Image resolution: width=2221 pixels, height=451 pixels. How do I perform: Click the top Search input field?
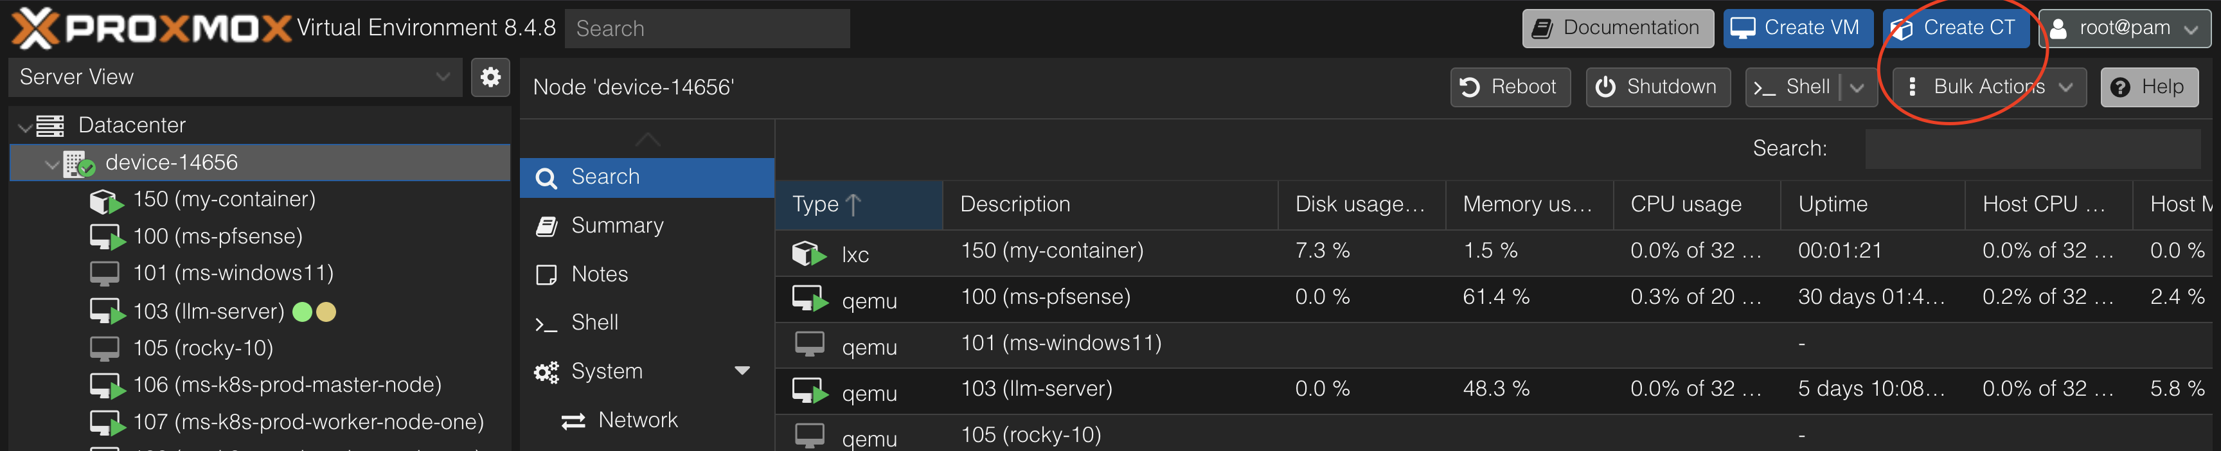707,28
